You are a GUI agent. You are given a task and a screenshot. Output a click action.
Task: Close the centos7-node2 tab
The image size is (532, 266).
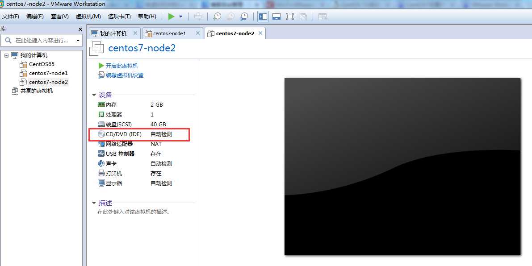click(x=260, y=33)
